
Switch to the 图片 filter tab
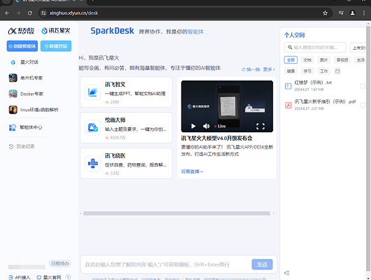coord(323,60)
